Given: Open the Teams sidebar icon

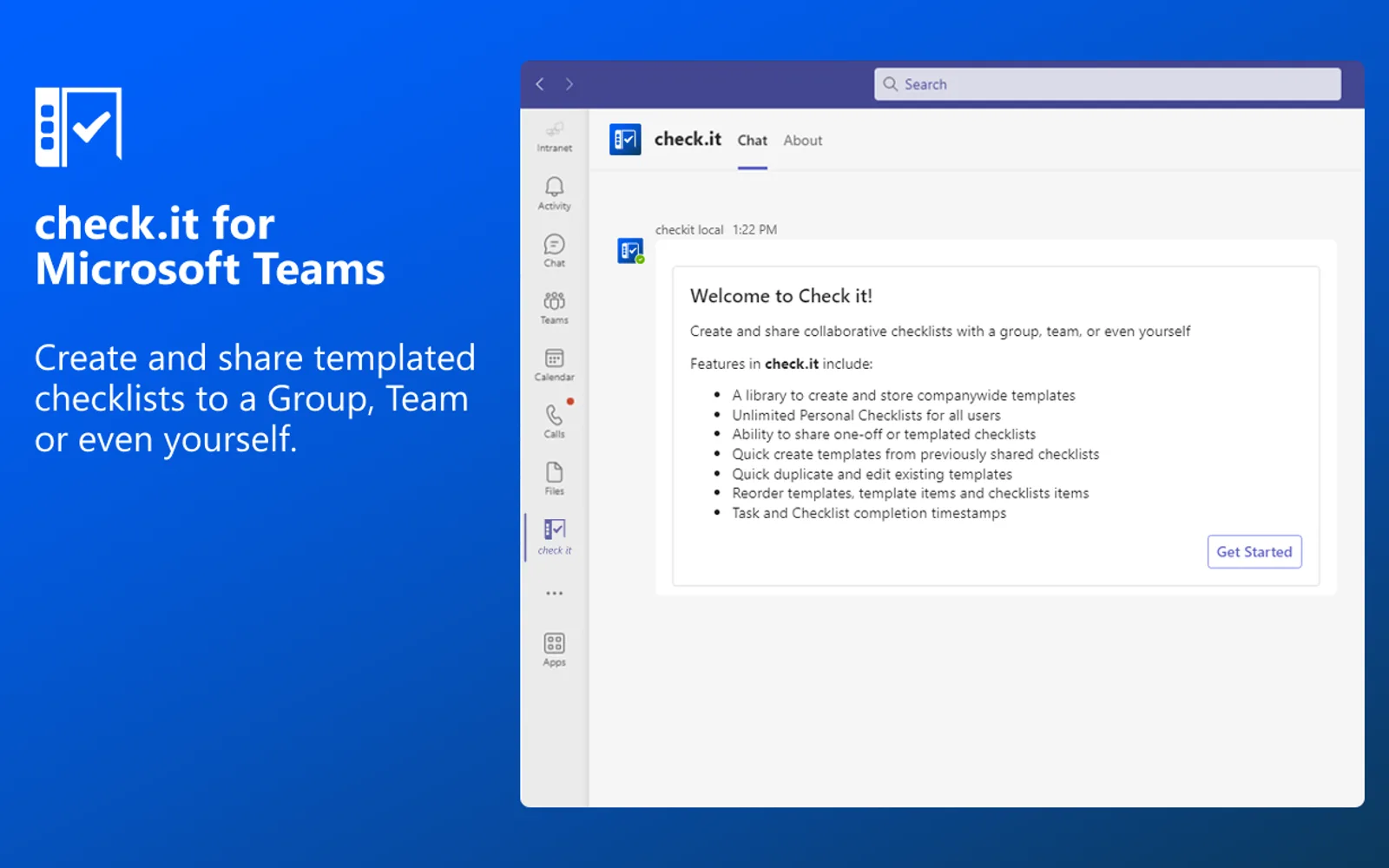Looking at the screenshot, I should 555,308.
